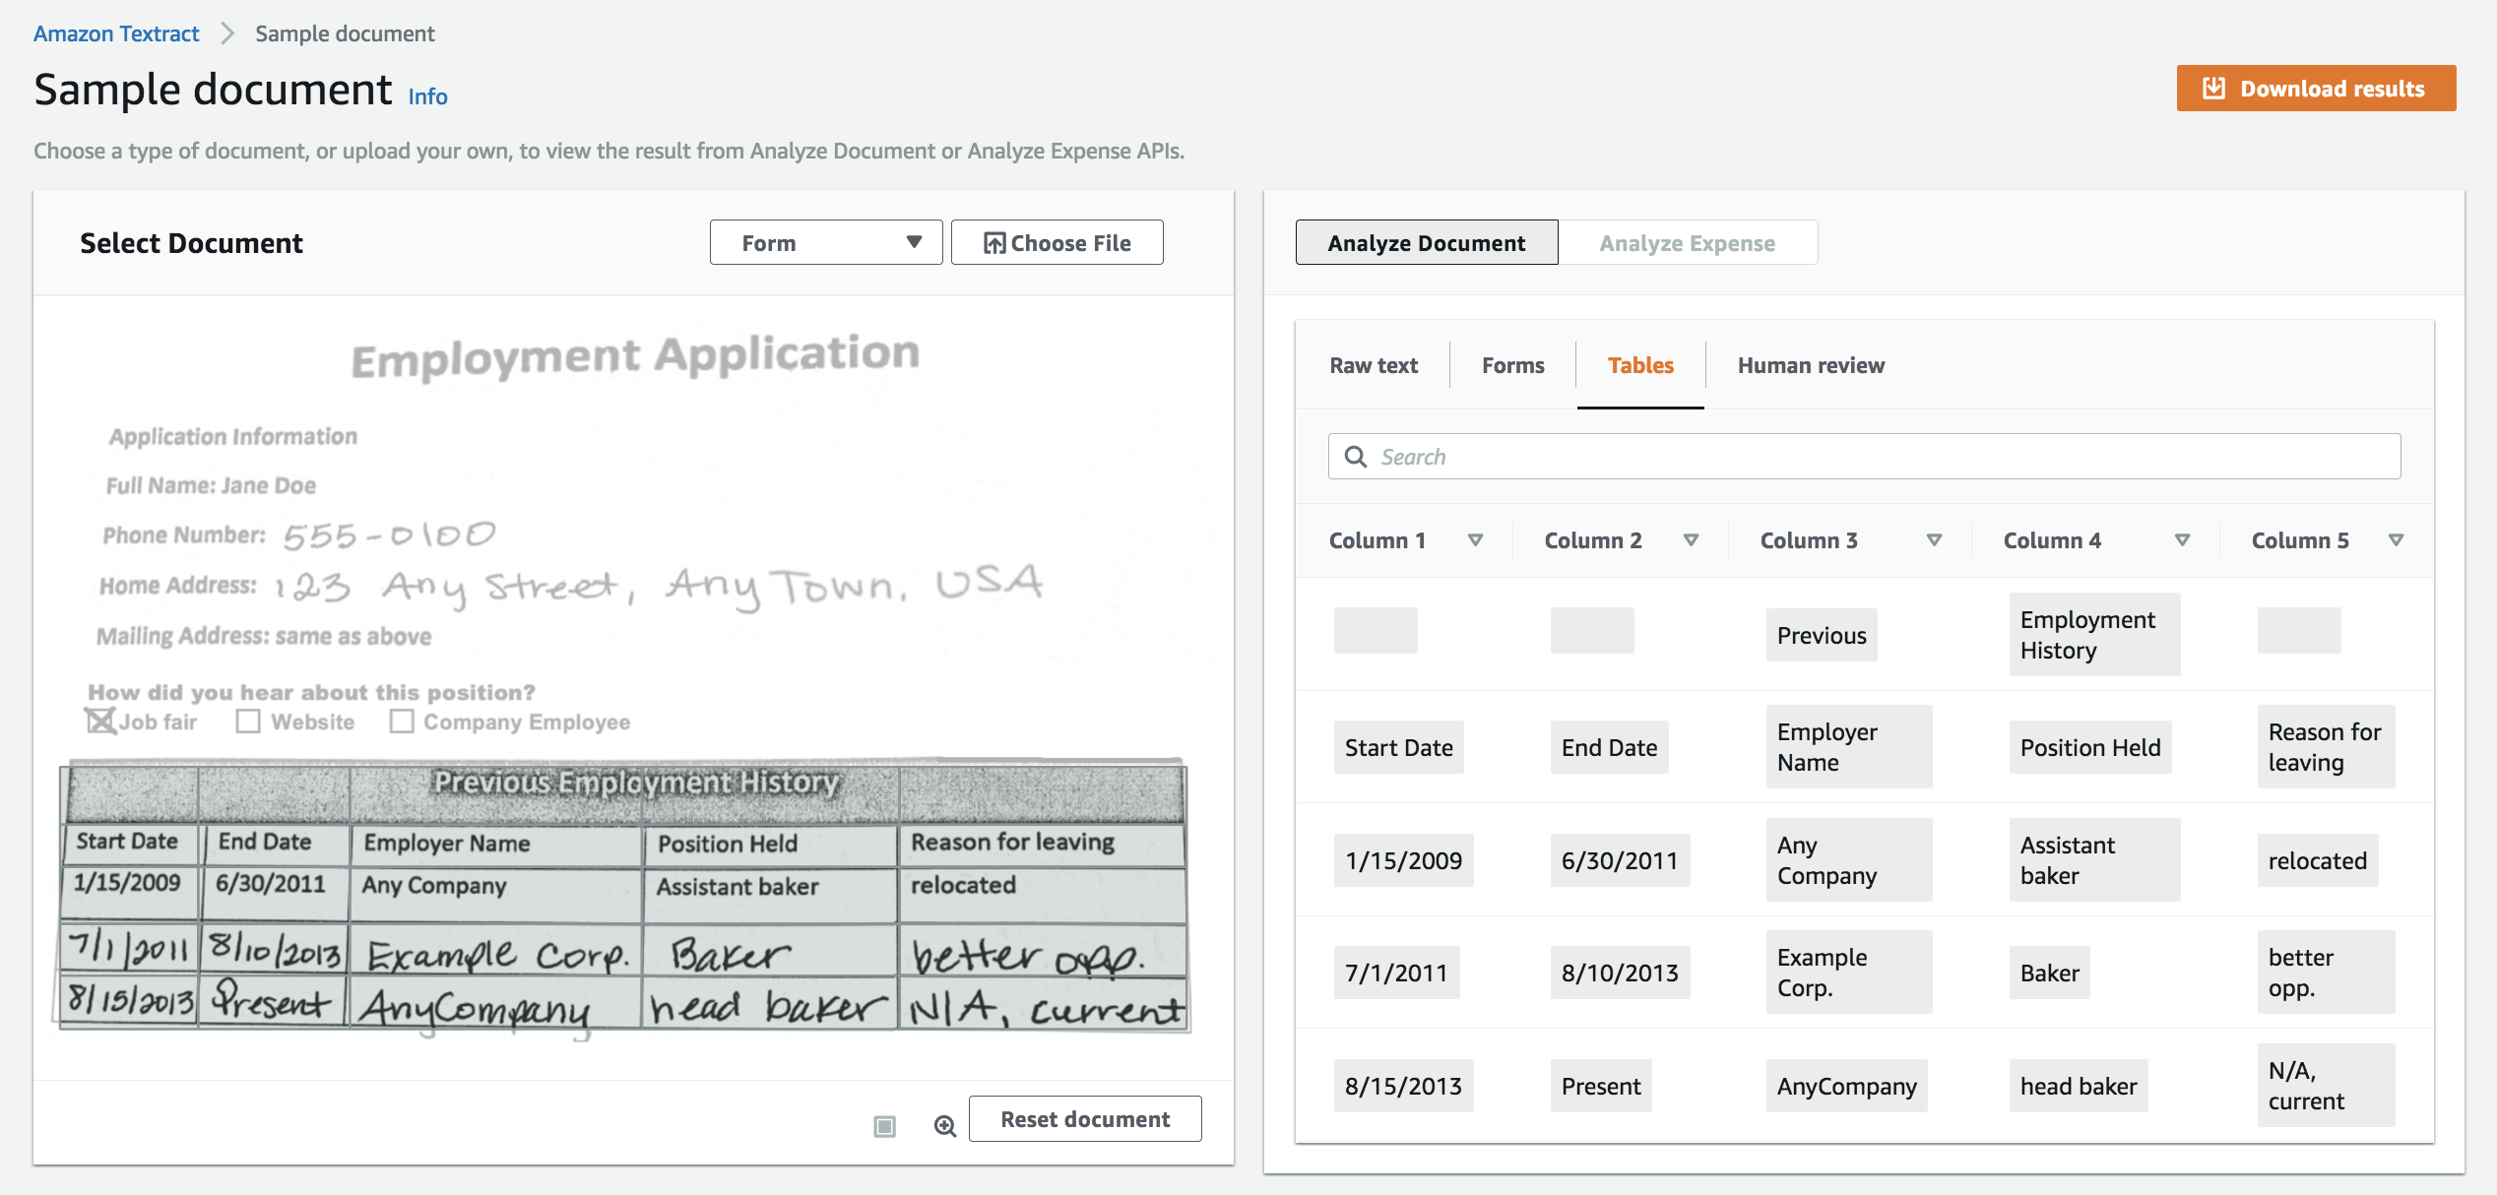
Task: Click the upload icon on Choose File
Action: [x=994, y=243]
